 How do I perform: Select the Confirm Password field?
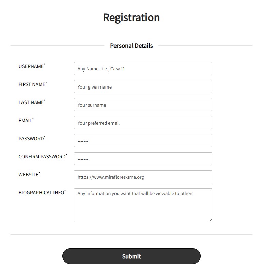143,159
